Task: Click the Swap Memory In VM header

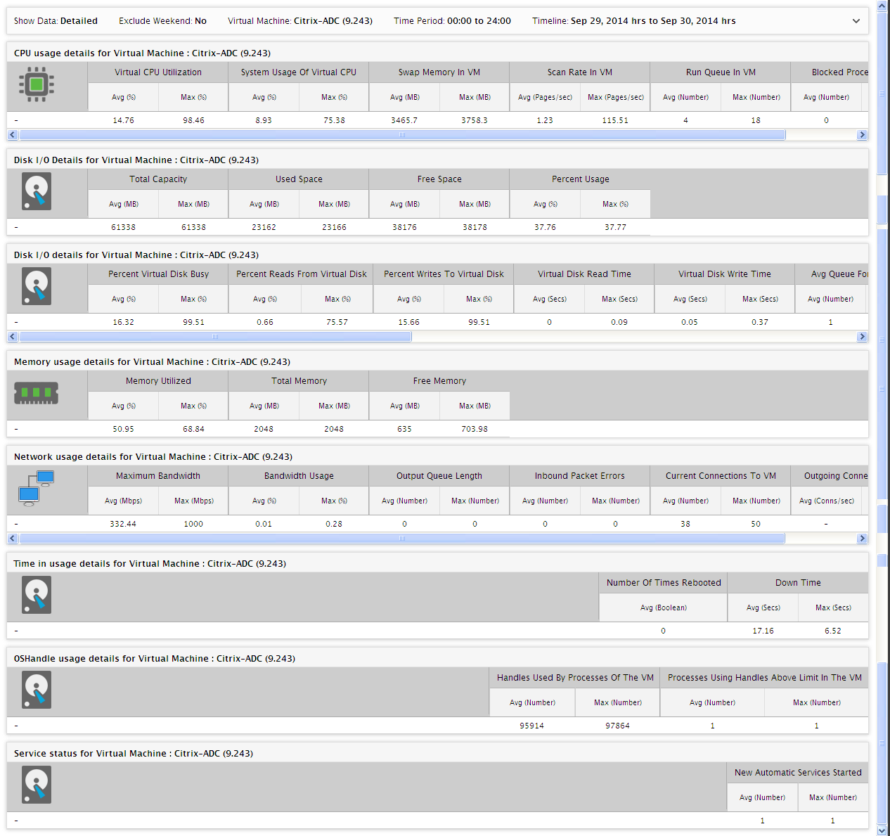Action: 439,72
